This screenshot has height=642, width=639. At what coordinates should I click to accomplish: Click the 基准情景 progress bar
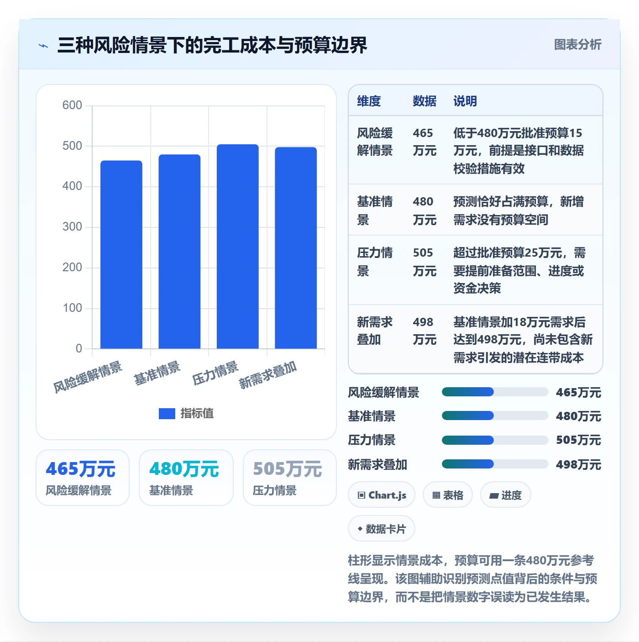pos(495,416)
